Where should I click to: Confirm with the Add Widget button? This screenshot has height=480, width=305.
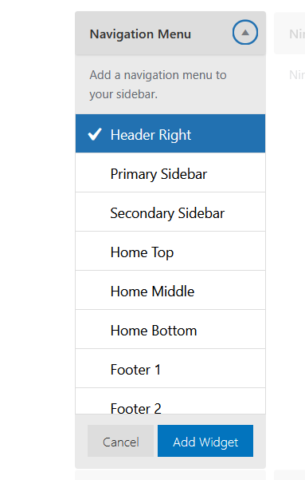pos(205,441)
